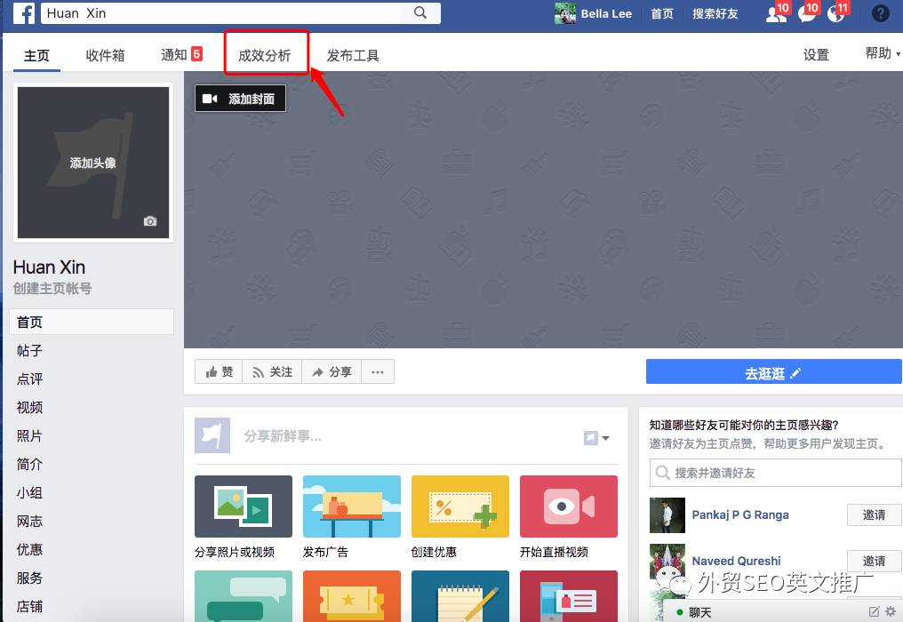Open the 收件箱 tab
Screen dimensions: 903x622
[105, 55]
